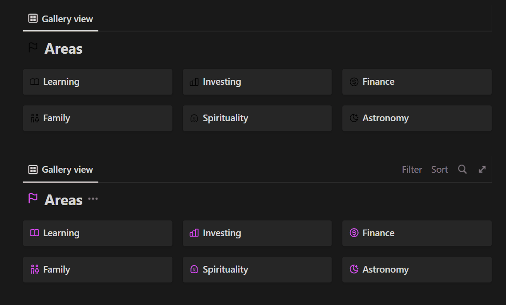Open the top Investing card
Screen dimensions: 506x305
point(257,82)
